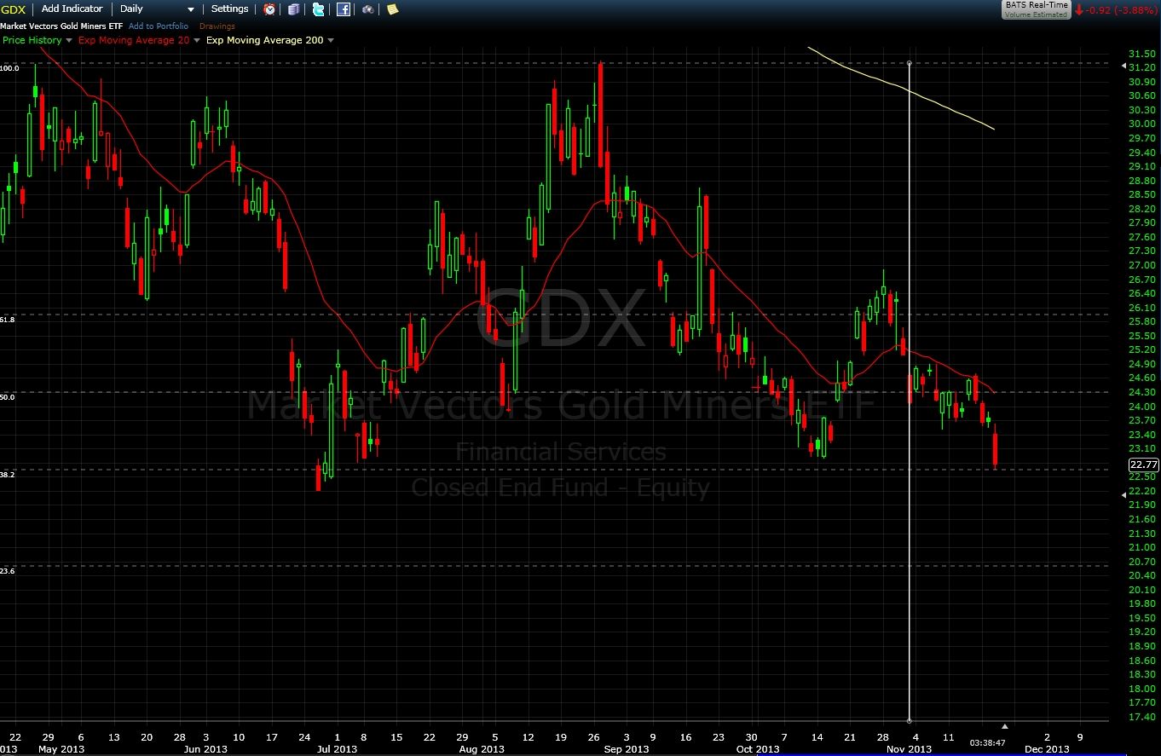The image size is (1161, 756).
Task: Click the Jun 2013 label on time axis
Action: click(x=205, y=749)
